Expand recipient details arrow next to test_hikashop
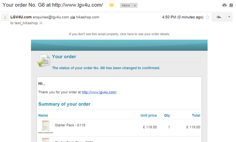This screenshot has width=236, height=142. tap(41, 23)
